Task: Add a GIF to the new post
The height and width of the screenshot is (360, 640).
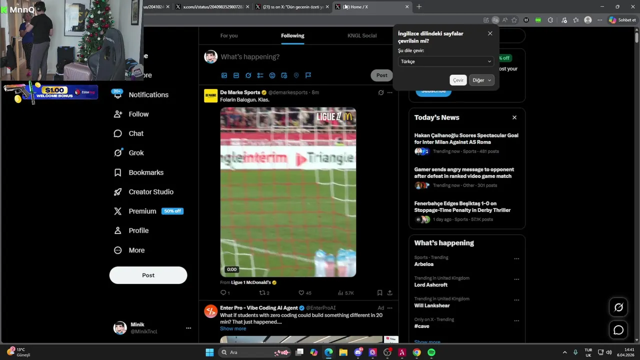Action: (236, 75)
